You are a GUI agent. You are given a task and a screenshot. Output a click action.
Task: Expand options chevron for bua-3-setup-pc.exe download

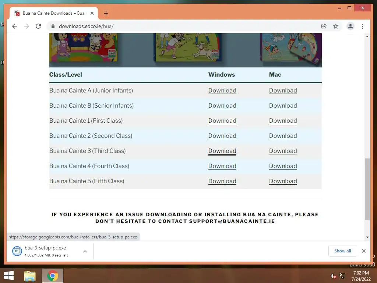[85, 251]
